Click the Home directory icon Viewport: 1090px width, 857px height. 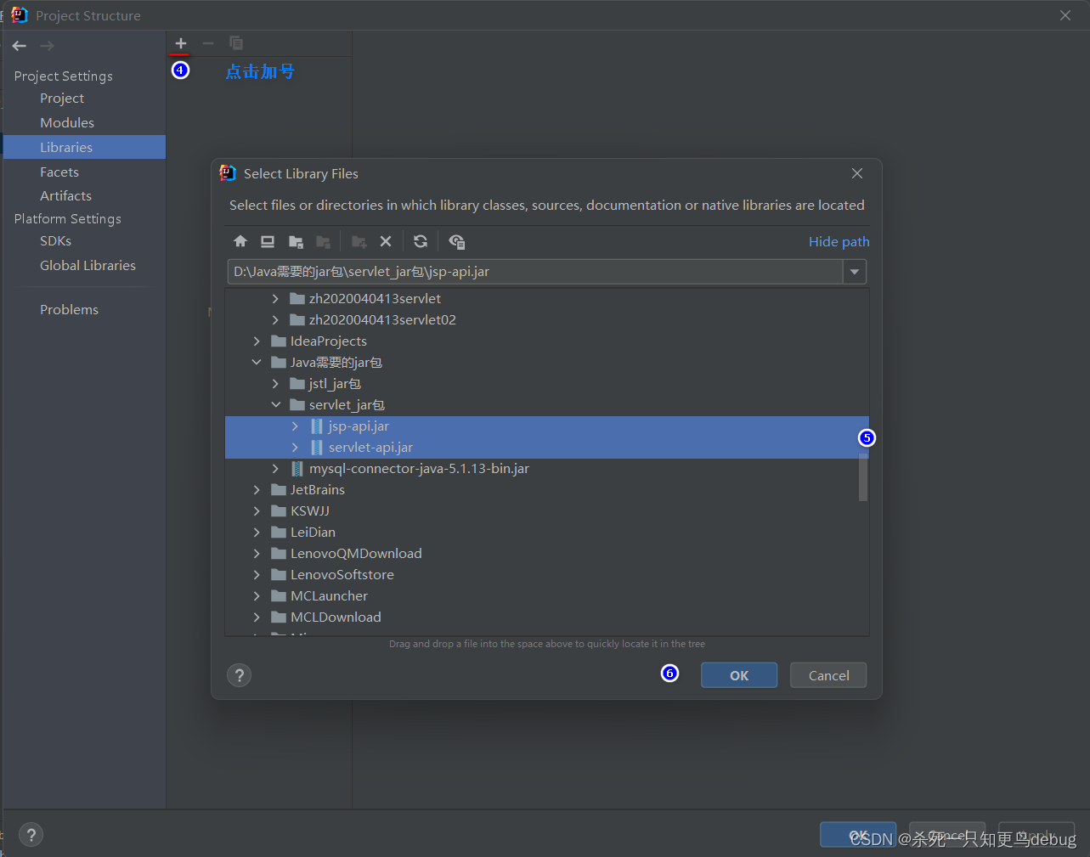[240, 242]
